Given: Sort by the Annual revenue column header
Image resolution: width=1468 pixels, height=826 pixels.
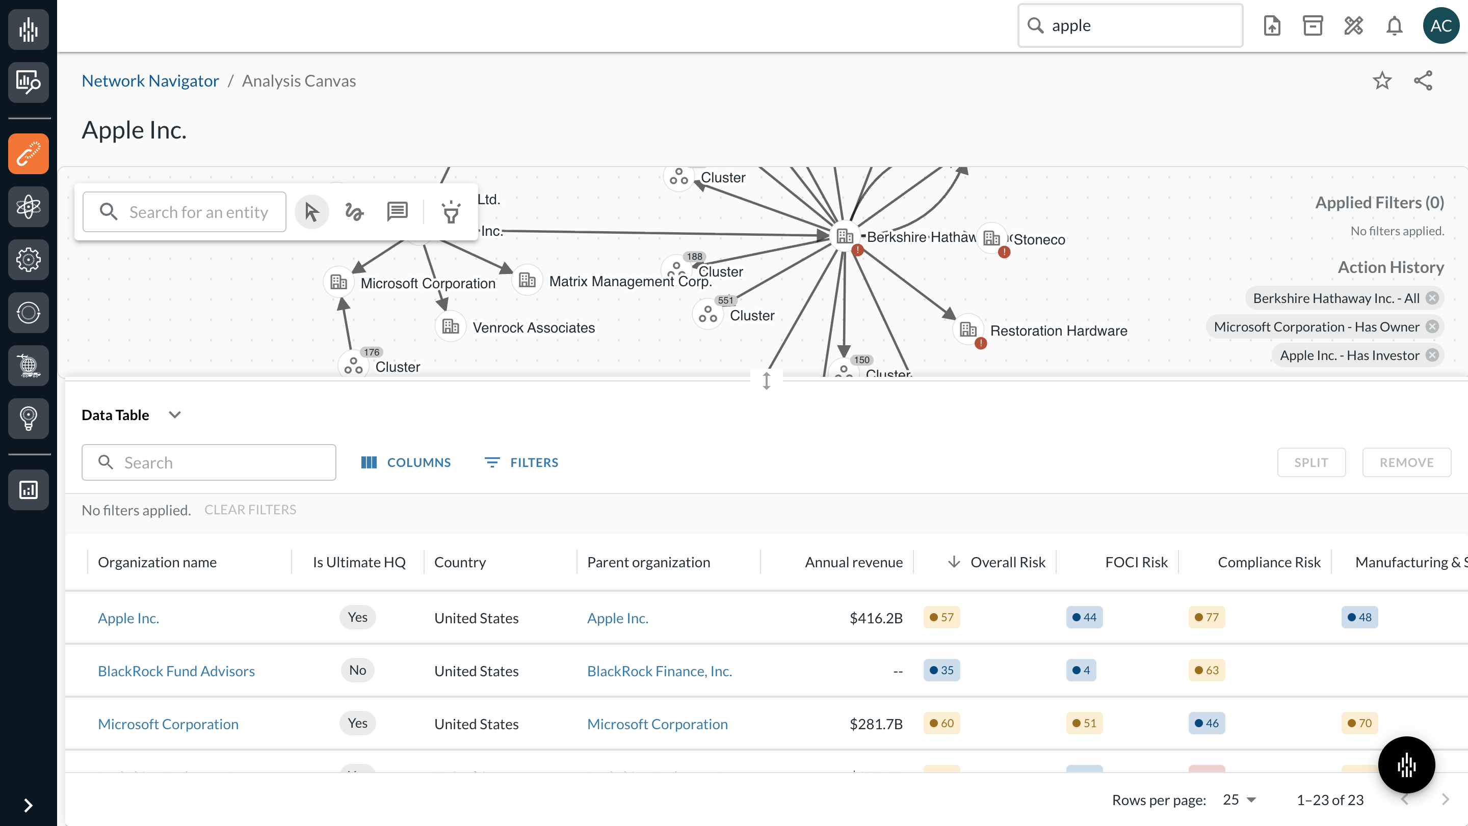Looking at the screenshot, I should (854, 562).
